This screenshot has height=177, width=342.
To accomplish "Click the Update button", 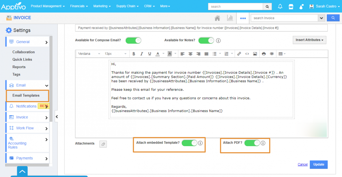I will point(319,164).
